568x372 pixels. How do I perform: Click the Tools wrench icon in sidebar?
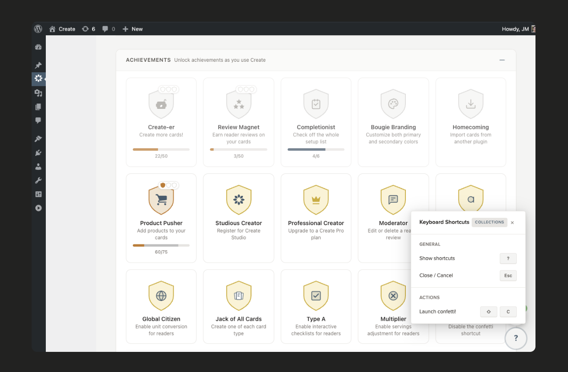tap(38, 180)
